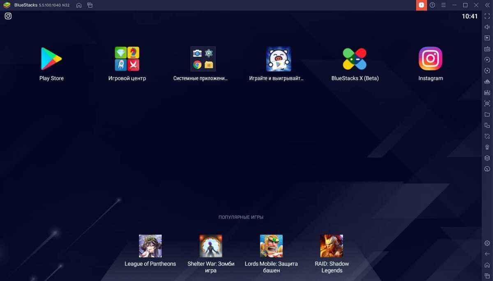
Task: Open League of Pantheons game
Action: (x=150, y=246)
